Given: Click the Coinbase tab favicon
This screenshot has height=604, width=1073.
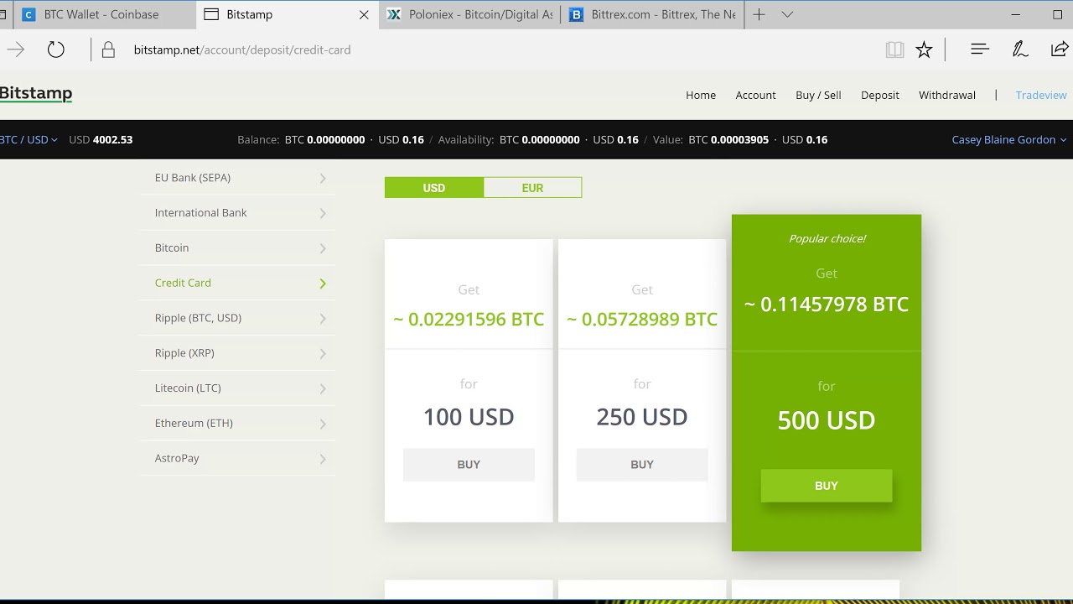Looking at the screenshot, I should point(29,14).
